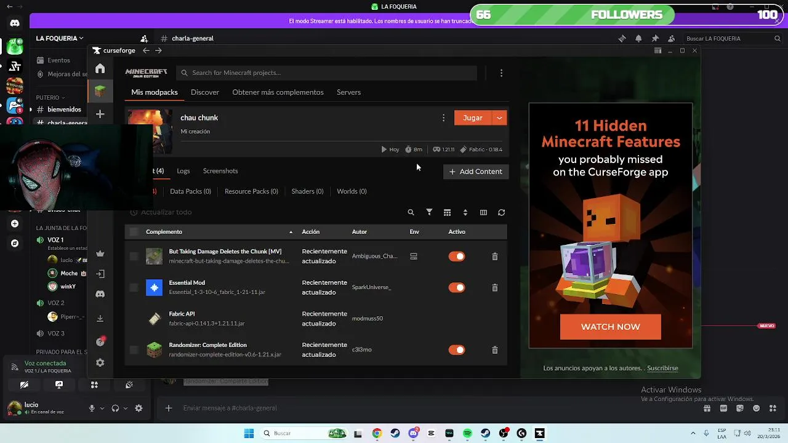This screenshot has width=788, height=443.
Task: Delete Randomizer: Complete Edition with trash icon
Action: (x=494, y=349)
